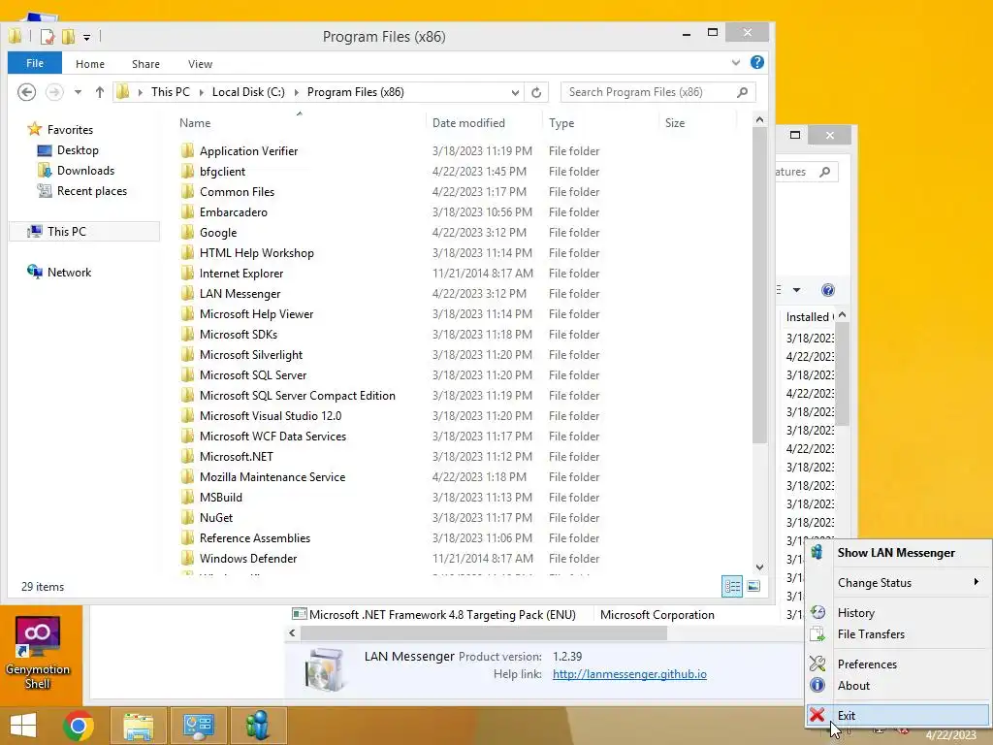
Task: Open the Share ribbon tab
Action: pos(145,64)
